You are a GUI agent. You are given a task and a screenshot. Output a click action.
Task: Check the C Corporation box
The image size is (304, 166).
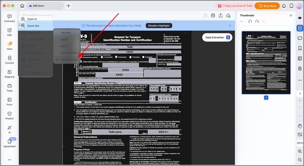(102, 57)
